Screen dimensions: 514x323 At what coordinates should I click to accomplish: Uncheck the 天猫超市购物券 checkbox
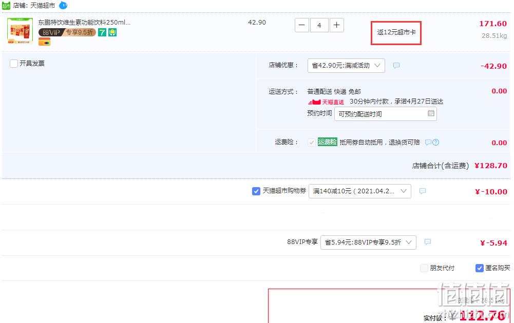(256, 191)
